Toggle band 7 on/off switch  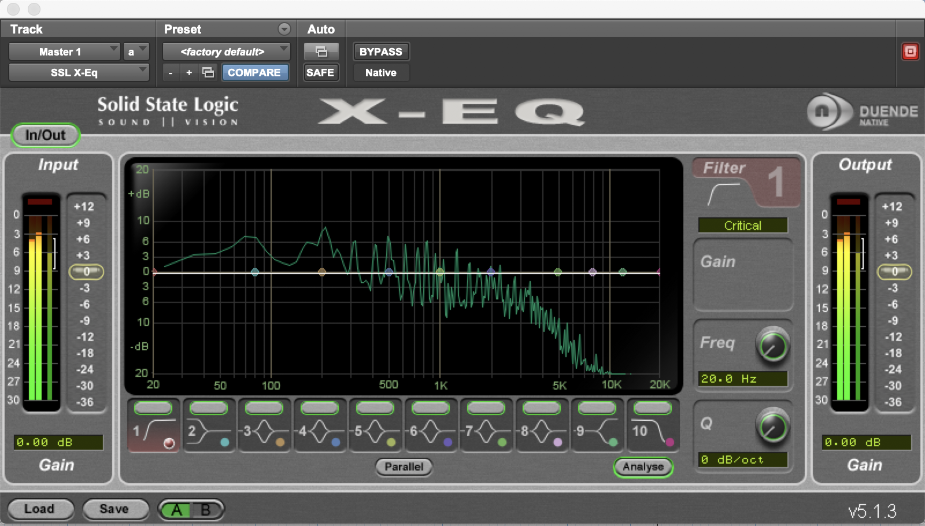click(x=486, y=408)
